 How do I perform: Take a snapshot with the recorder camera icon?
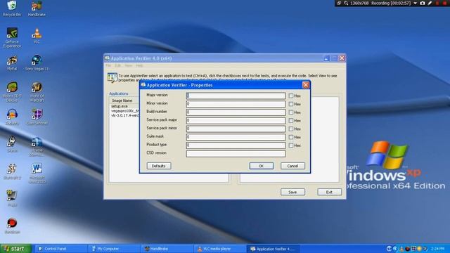click(x=422, y=3)
